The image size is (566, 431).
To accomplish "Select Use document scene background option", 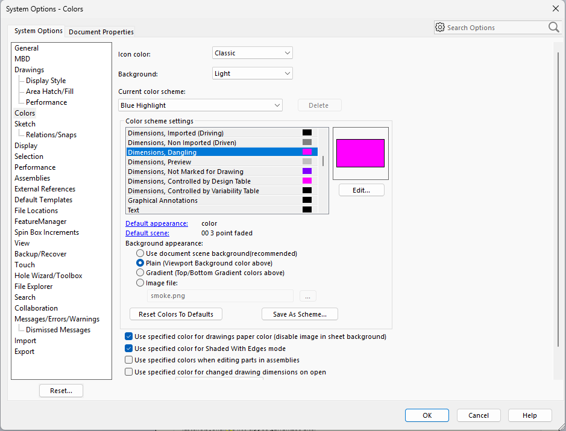I will point(140,253).
